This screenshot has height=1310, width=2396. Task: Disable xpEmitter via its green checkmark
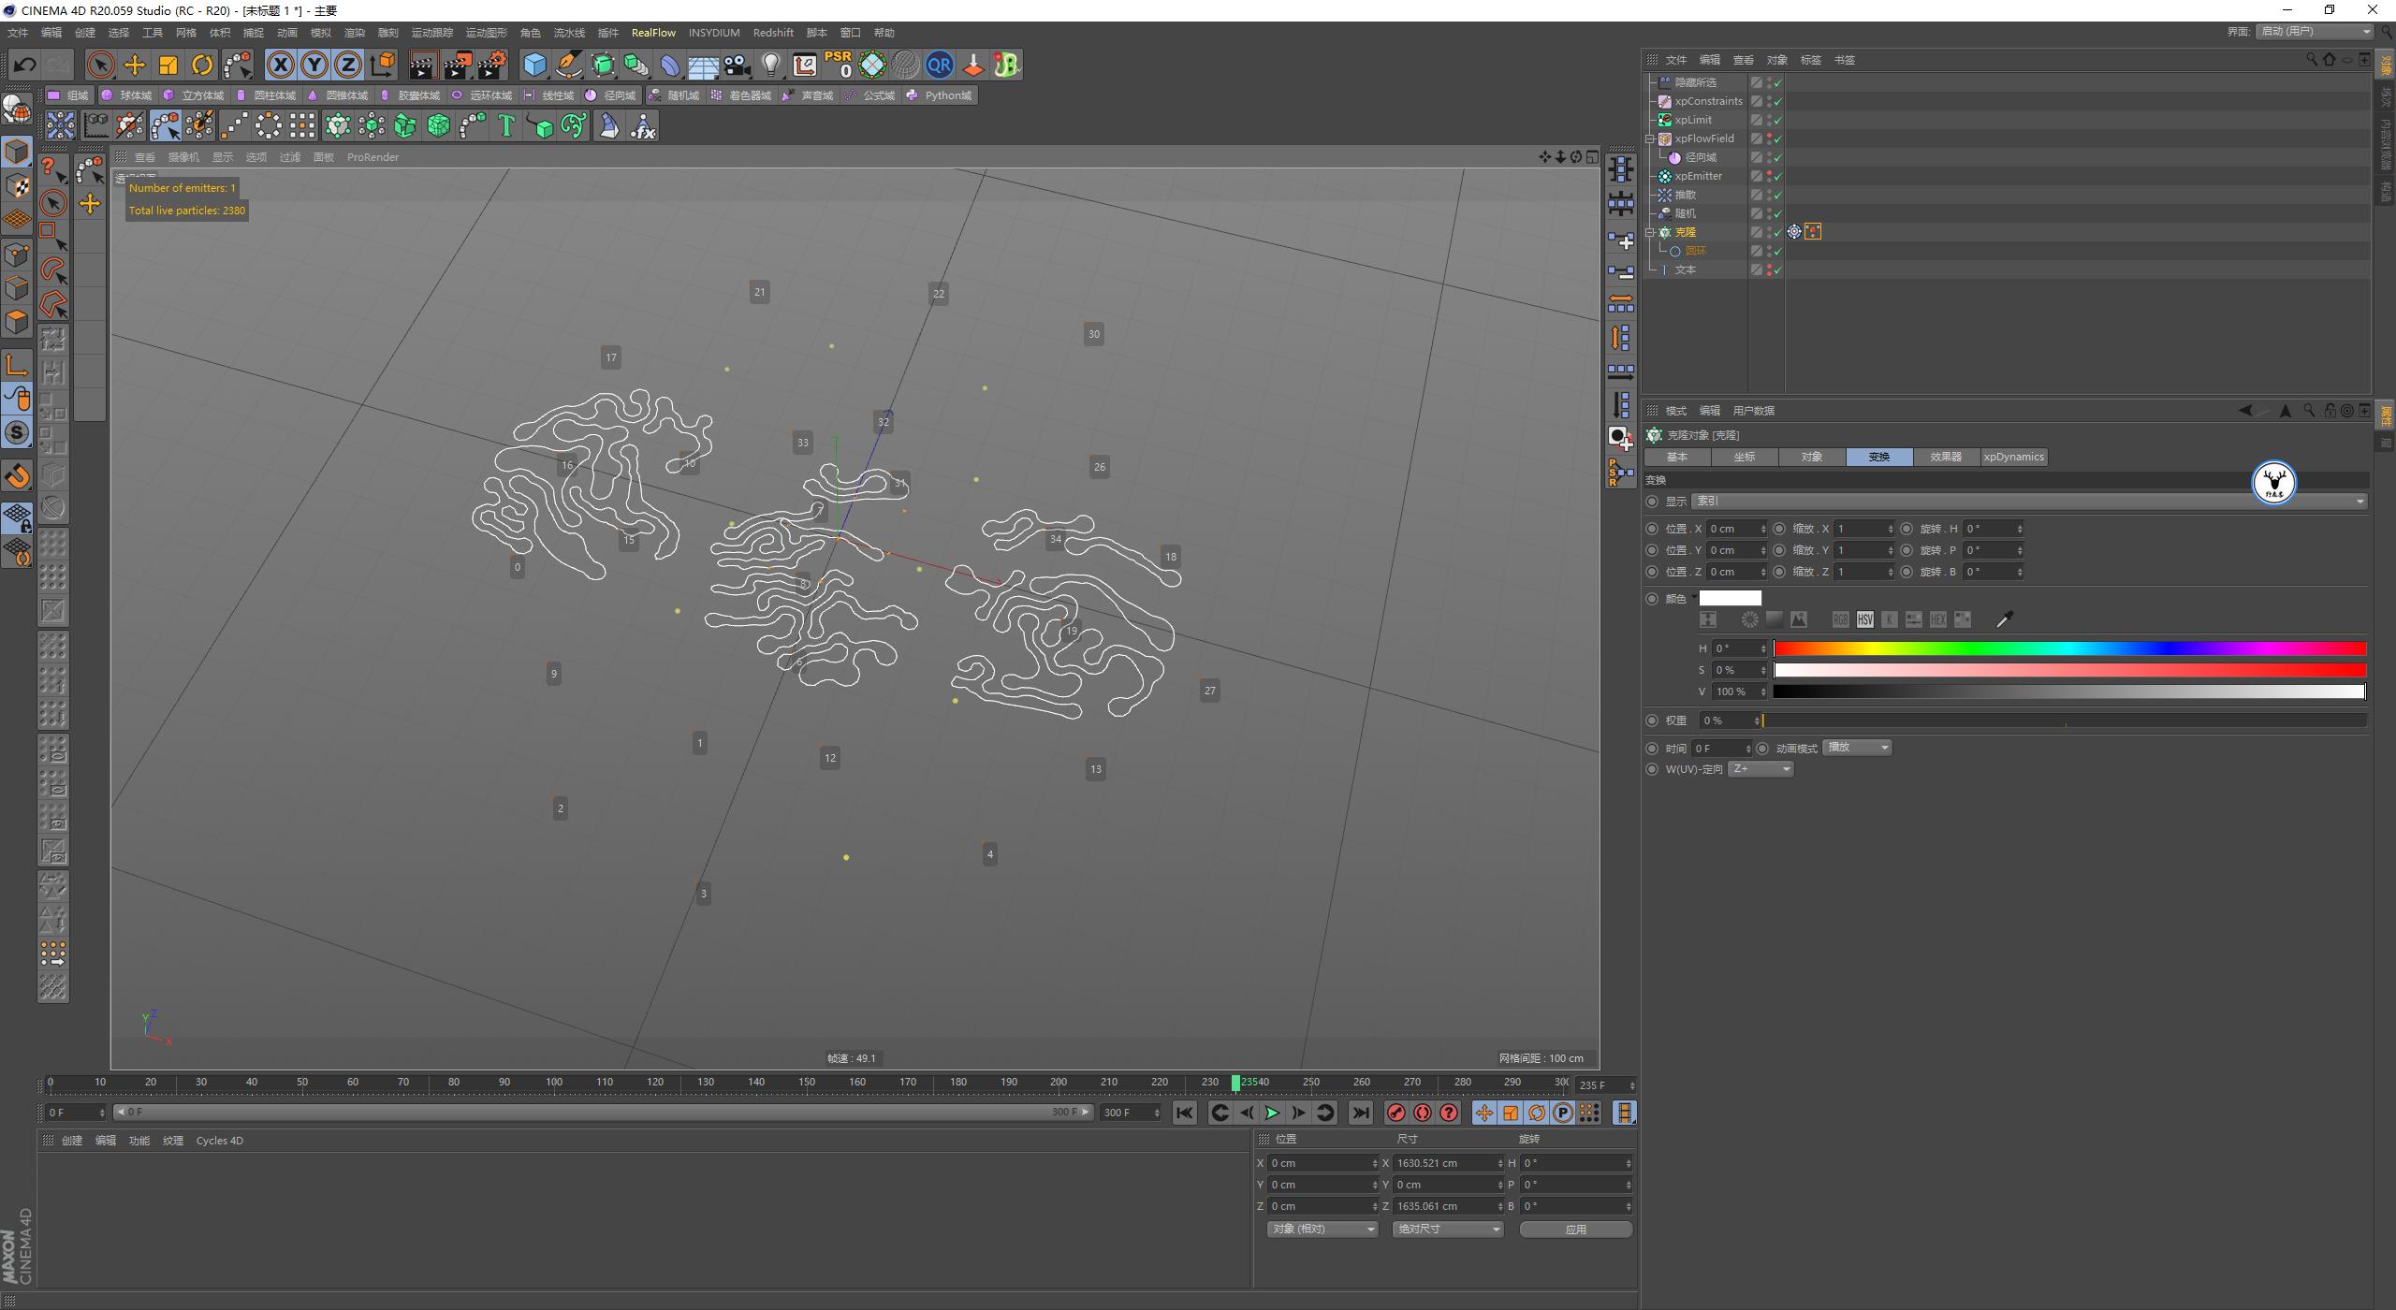pyautogui.click(x=1775, y=176)
